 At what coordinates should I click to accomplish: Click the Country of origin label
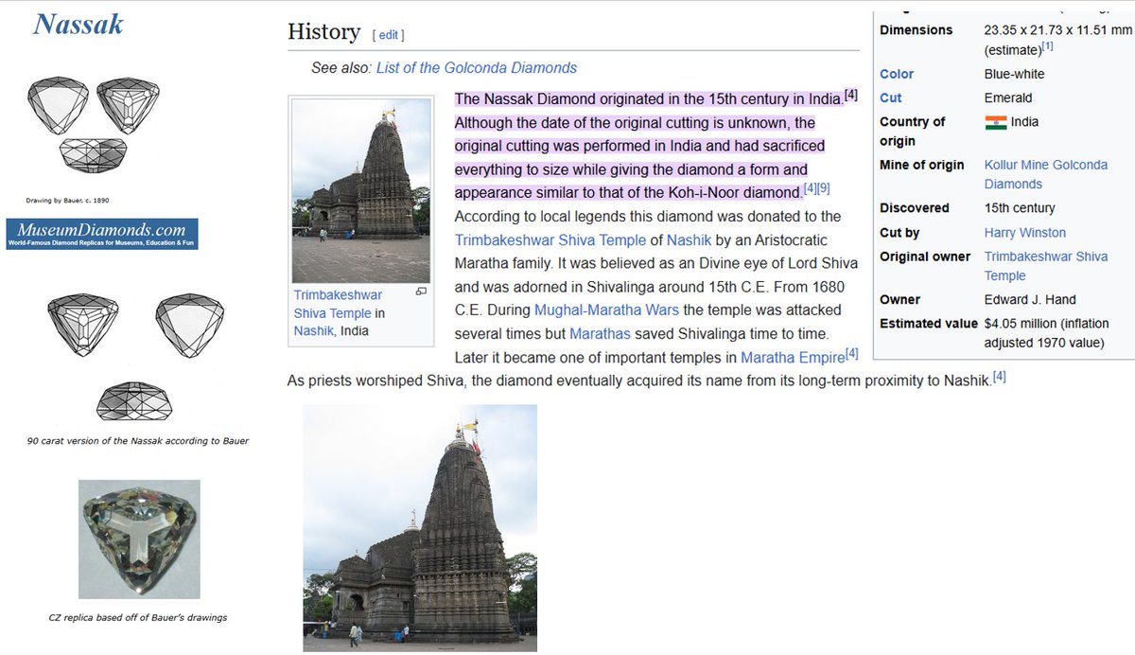[x=913, y=132]
